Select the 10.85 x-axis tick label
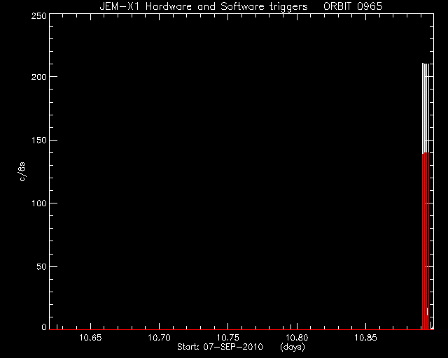This screenshot has height=358, width=448. [x=365, y=338]
